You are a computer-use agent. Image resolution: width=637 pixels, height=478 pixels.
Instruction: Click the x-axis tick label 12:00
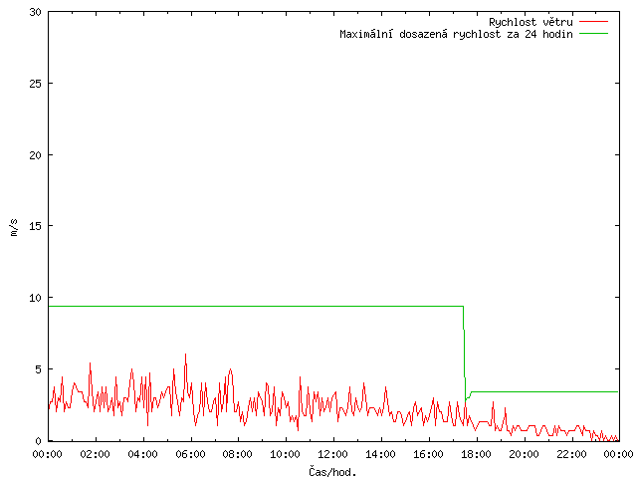pyautogui.click(x=333, y=454)
